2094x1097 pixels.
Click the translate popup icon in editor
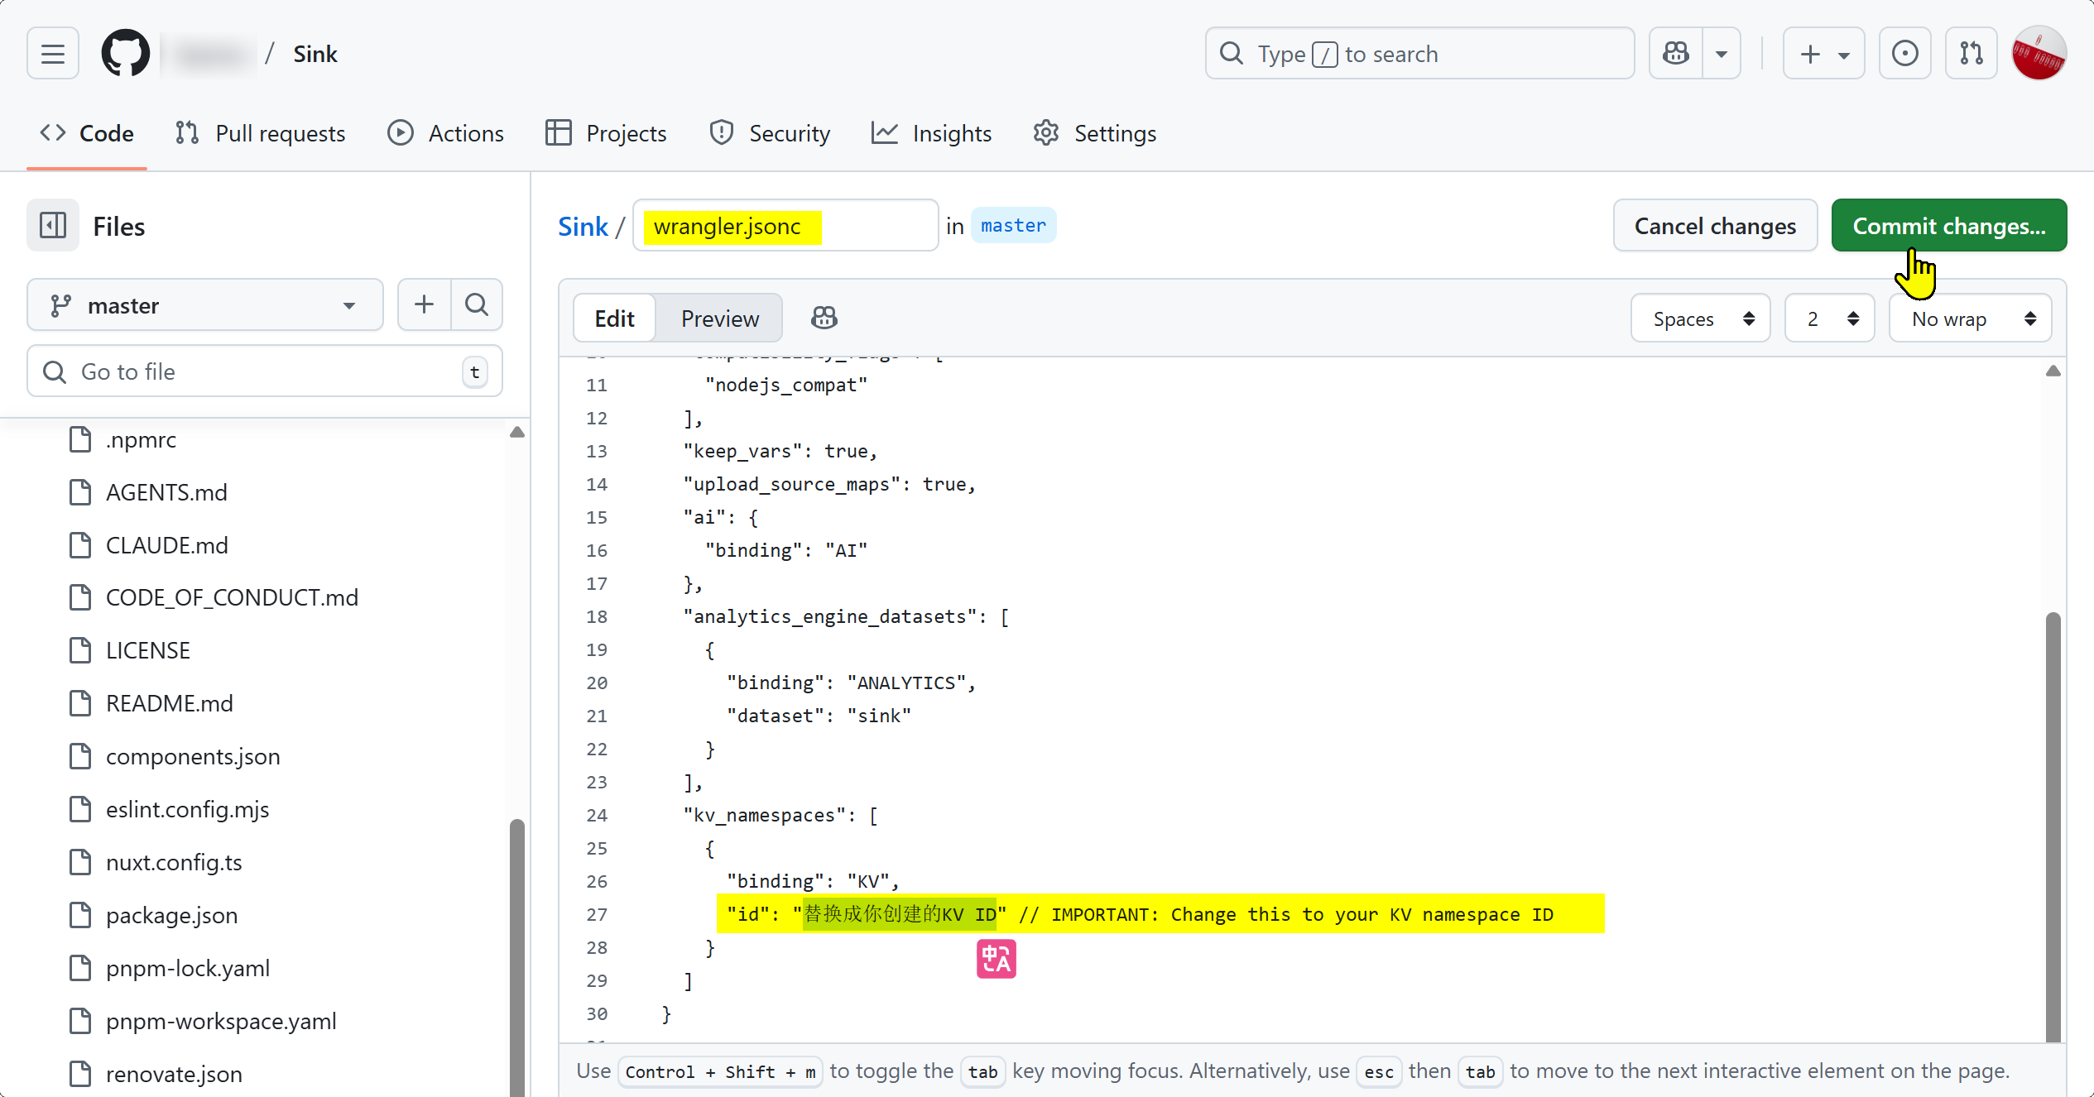[996, 959]
